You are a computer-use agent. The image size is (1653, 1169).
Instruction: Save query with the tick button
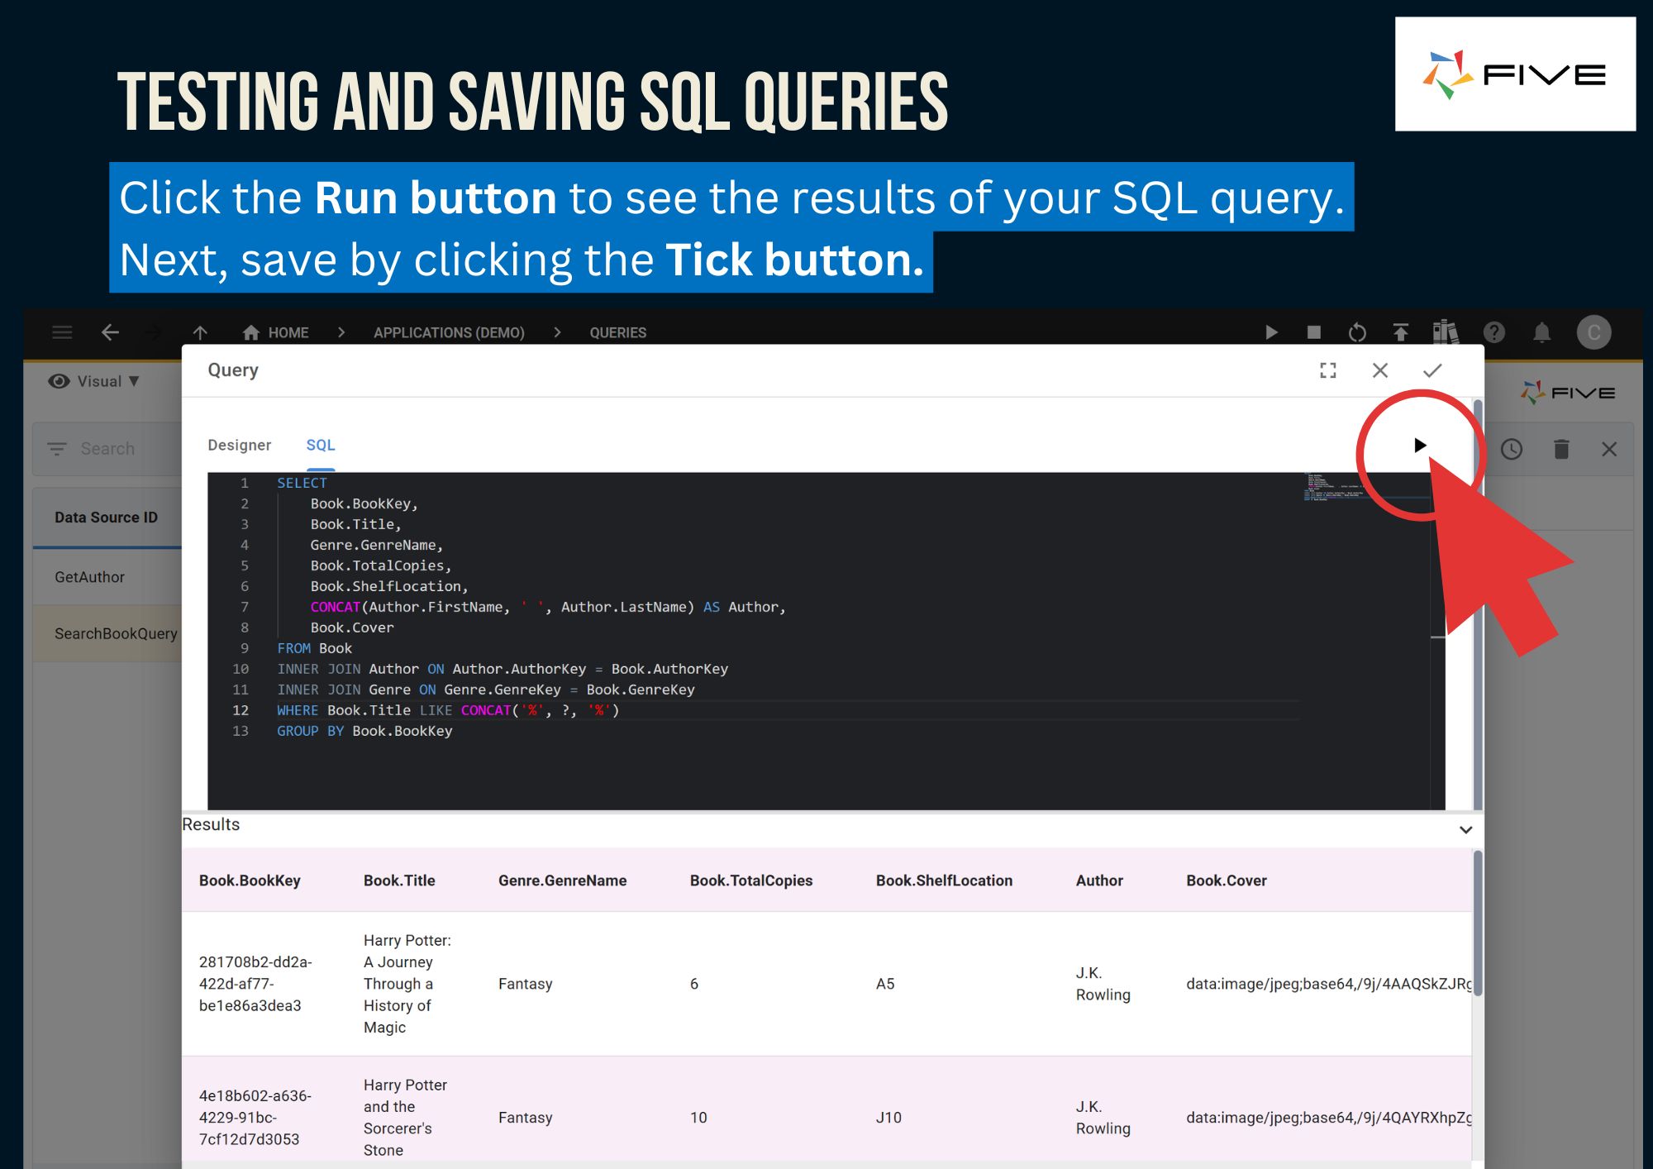tap(1432, 370)
